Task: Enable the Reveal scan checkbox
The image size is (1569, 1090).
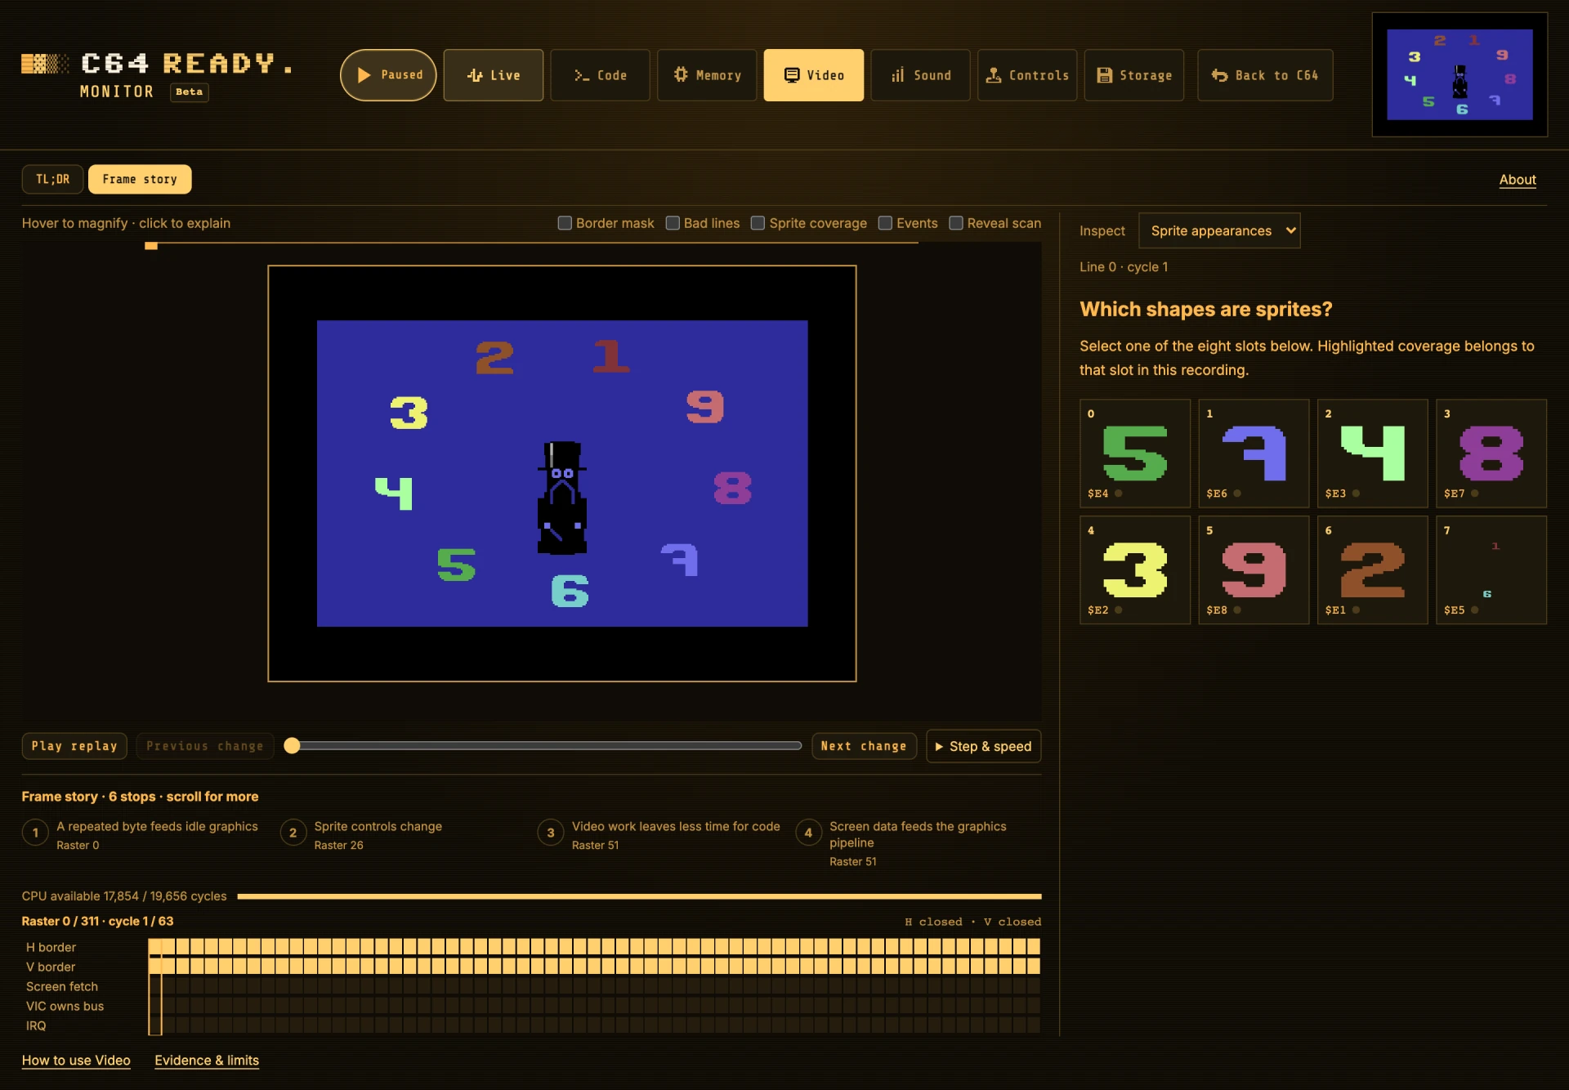Action: (x=956, y=223)
